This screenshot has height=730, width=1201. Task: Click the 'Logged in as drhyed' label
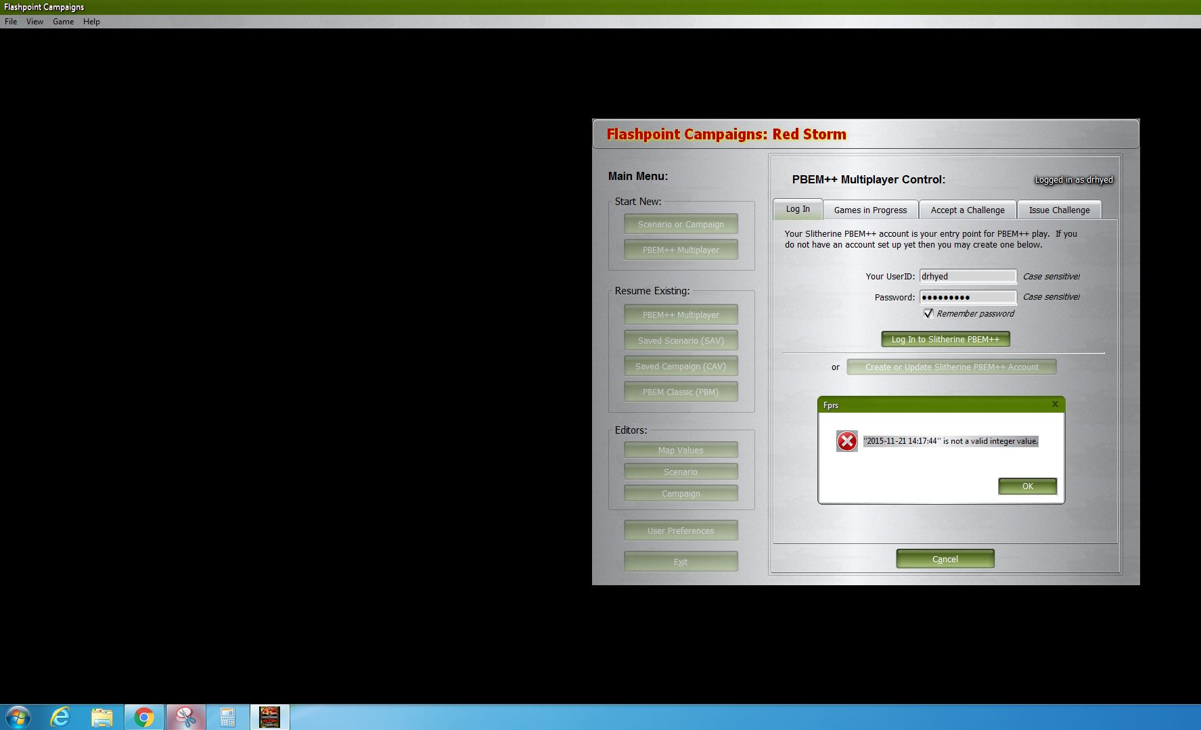pyautogui.click(x=1074, y=179)
